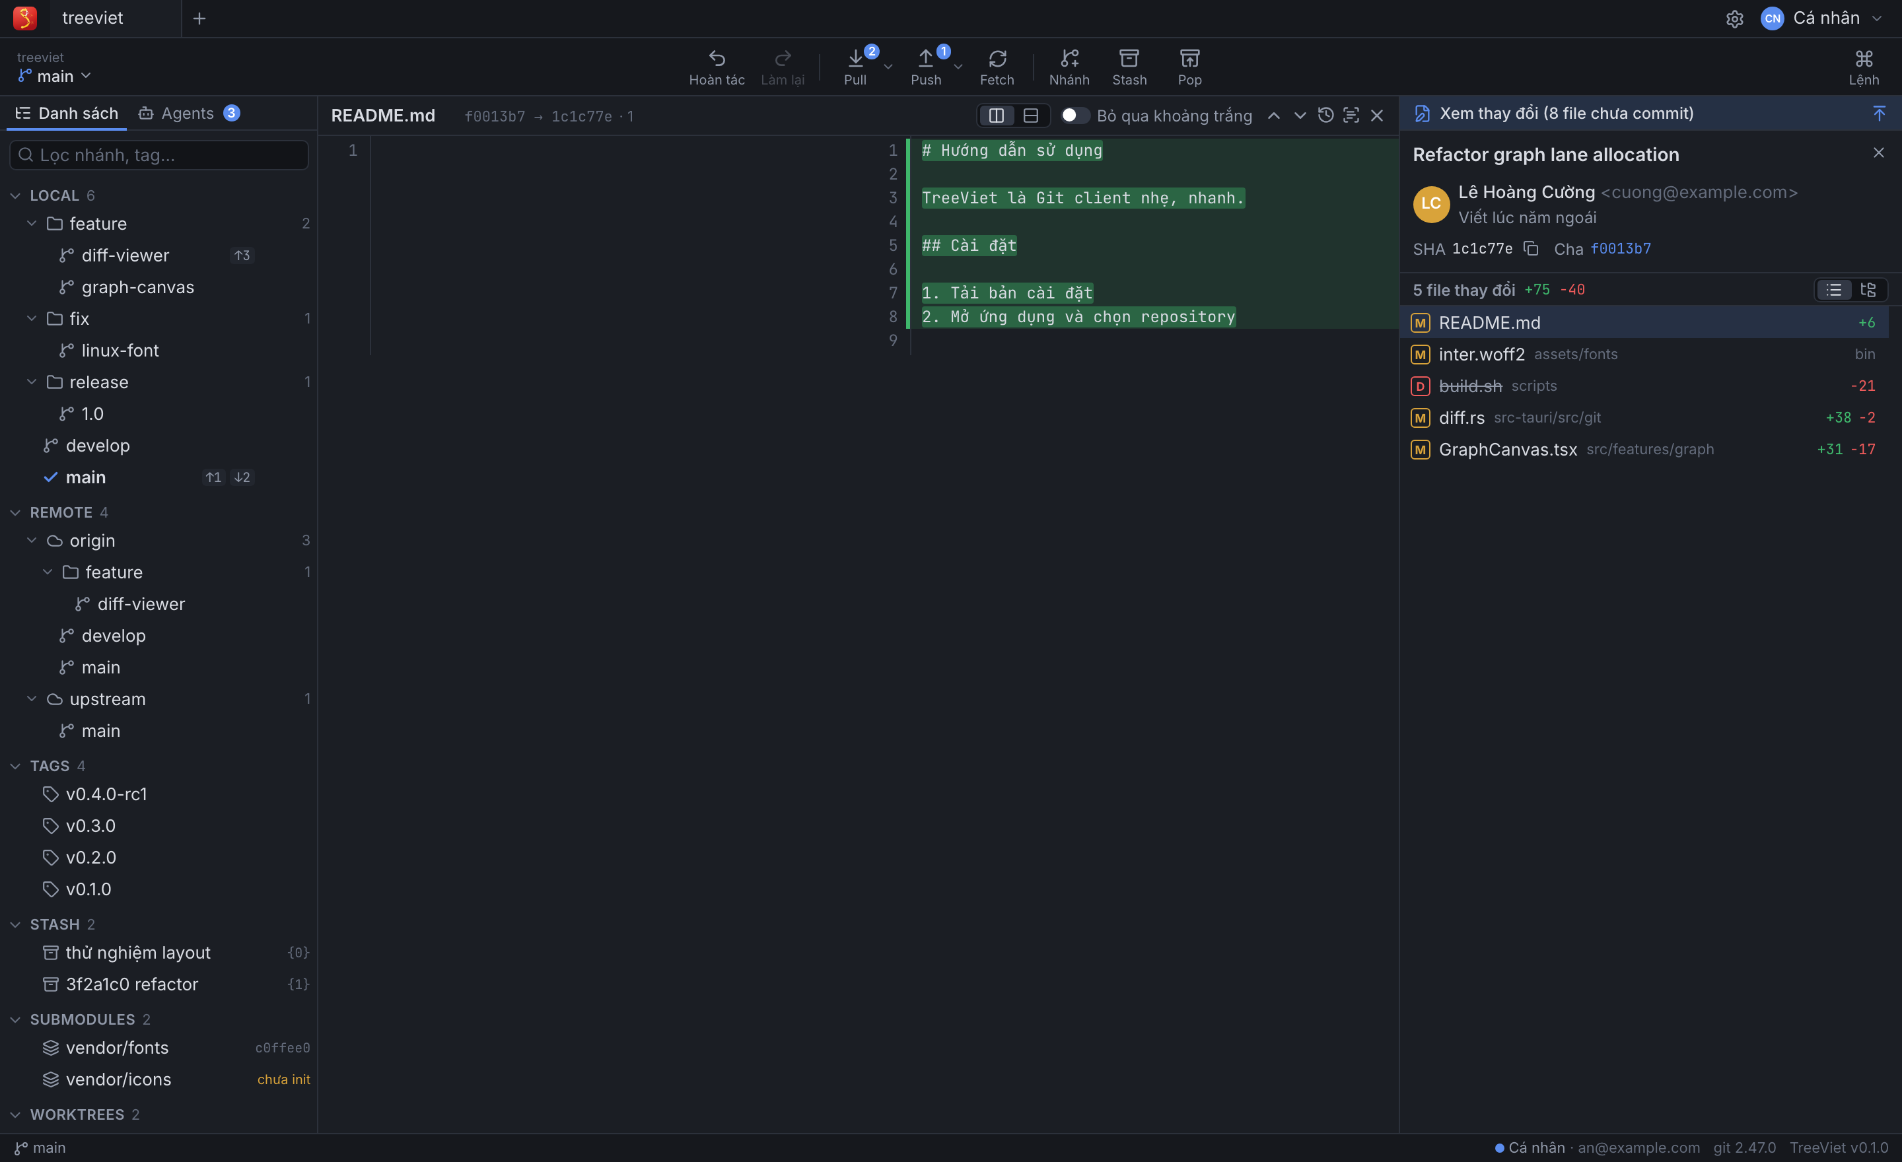Select tag v0.4.0-rc1
Image resolution: width=1902 pixels, height=1162 pixels.
click(158, 795)
